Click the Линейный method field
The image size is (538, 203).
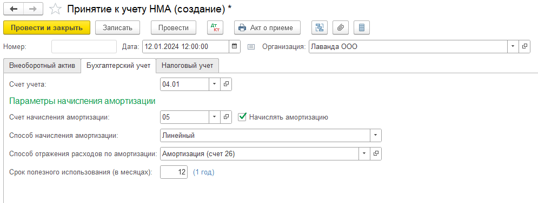(x=265, y=135)
